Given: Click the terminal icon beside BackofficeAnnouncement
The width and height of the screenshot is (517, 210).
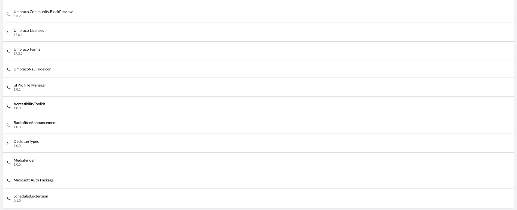Looking at the screenshot, I should click(8, 125).
